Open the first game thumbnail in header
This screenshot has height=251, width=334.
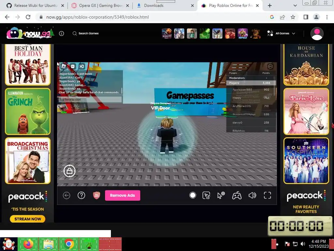[x=167, y=34]
